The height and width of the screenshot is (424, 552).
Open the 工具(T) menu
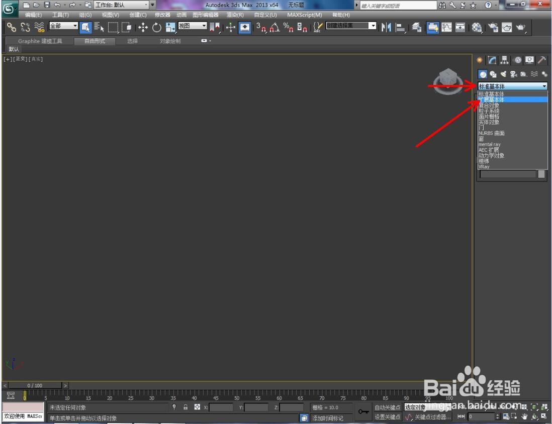click(60, 15)
